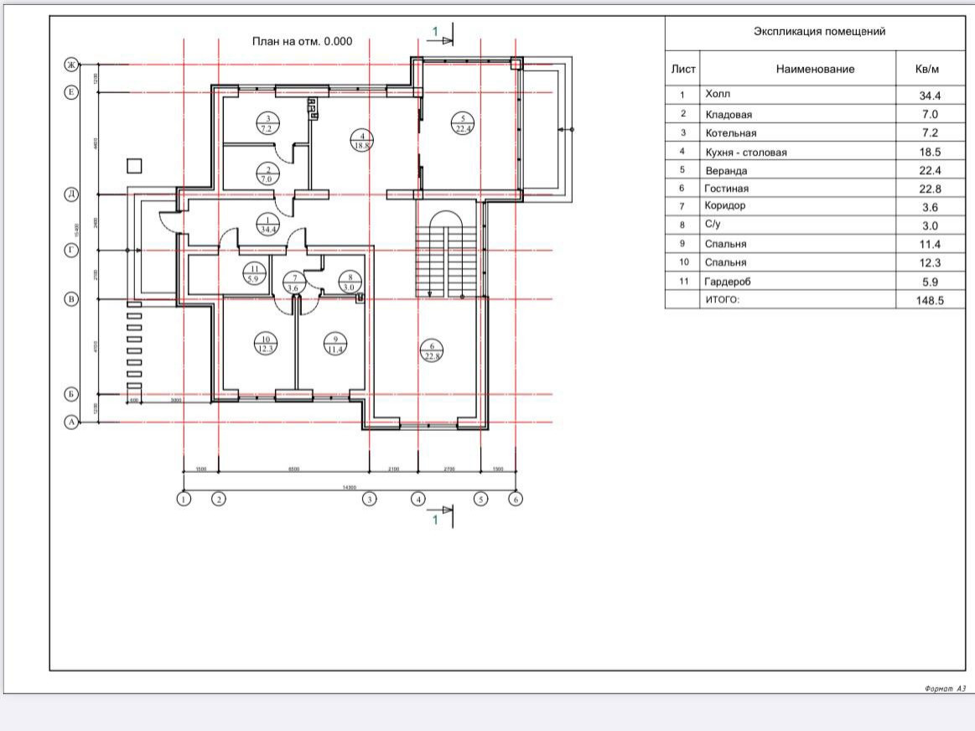Select the 'ИТОГО:' total row label
This screenshot has width=975, height=731.
[723, 300]
